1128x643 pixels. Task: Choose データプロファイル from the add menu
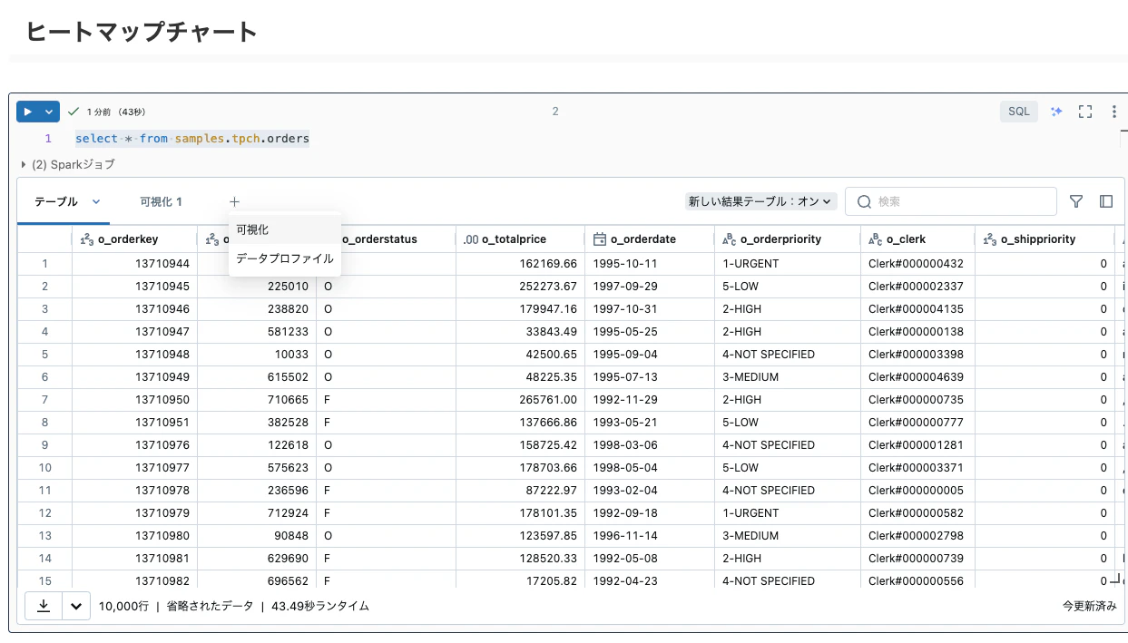[284, 258]
